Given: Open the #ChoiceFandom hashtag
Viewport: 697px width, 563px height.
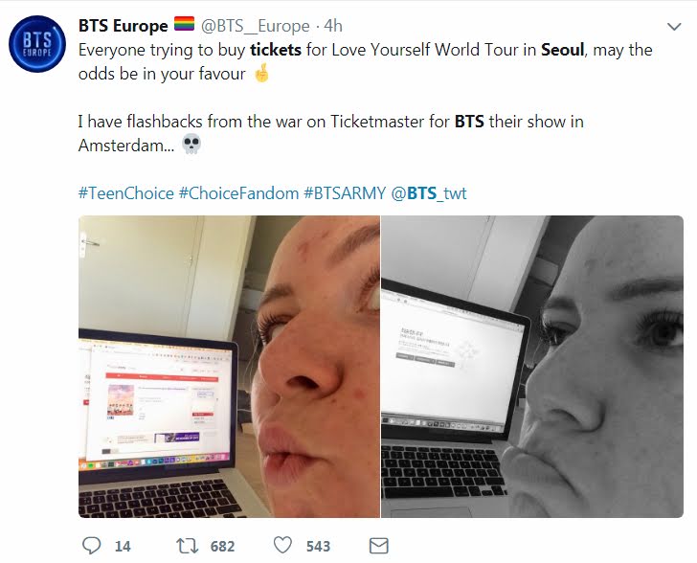Looking at the screenshot, I should [x=238, y=193].
